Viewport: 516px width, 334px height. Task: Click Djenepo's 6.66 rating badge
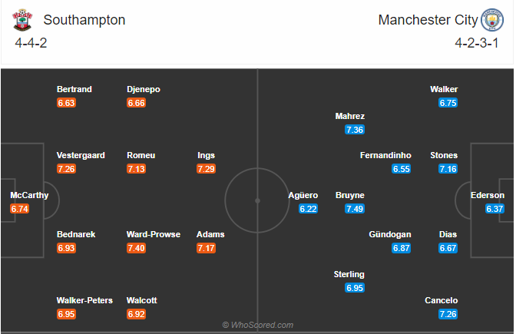137,103
